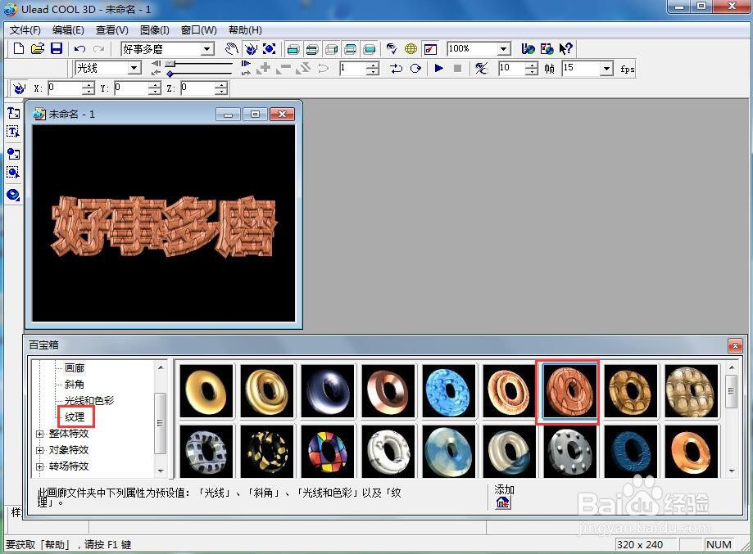753x554 pixels.
Task: Open the object list dropdown showing 好事多磨
Action: click(207, 49)
